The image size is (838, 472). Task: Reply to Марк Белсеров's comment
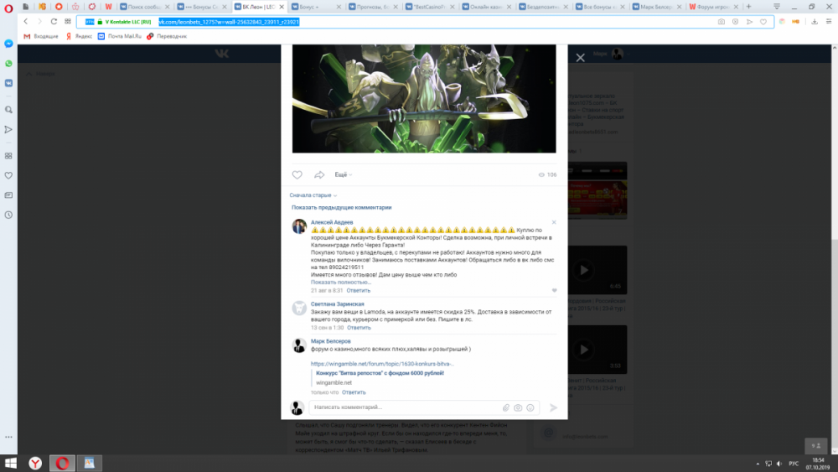pos(354,392)
